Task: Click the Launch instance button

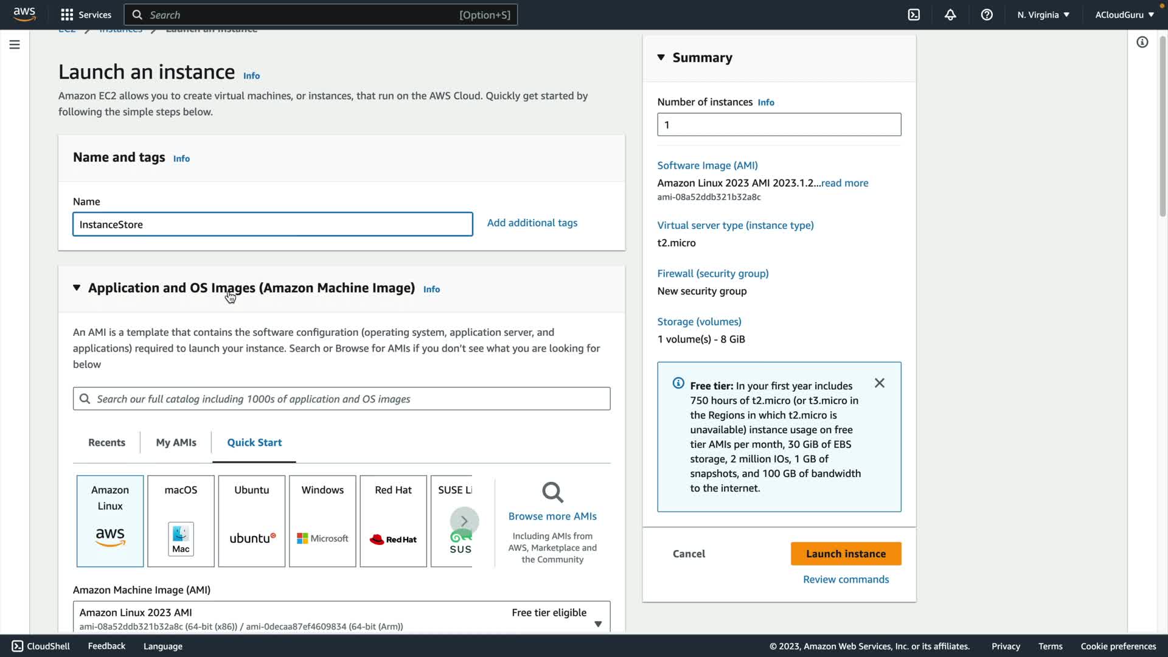Action: point(846,554)
